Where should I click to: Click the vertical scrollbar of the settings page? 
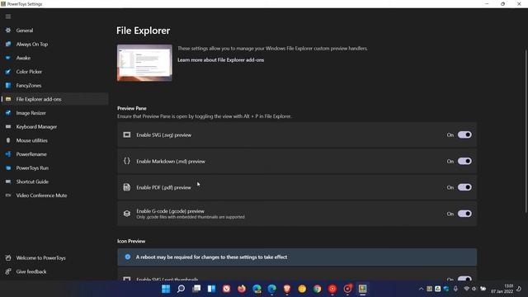tap(526, 131)
